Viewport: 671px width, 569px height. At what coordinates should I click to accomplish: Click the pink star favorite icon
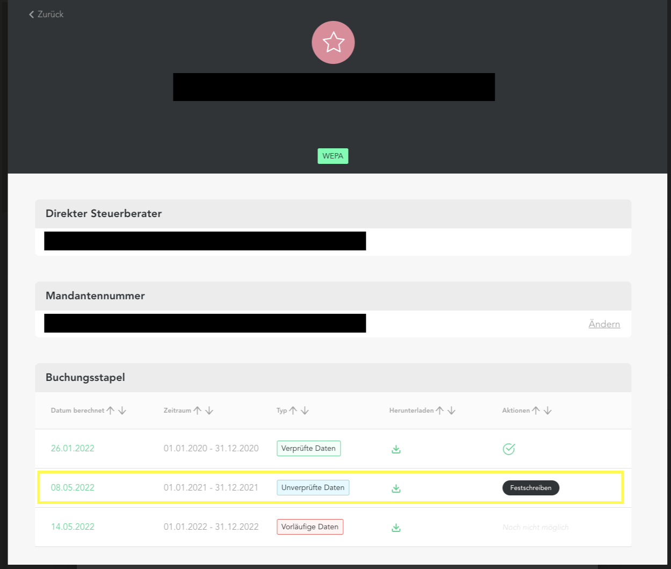click(x=333, y=42)
